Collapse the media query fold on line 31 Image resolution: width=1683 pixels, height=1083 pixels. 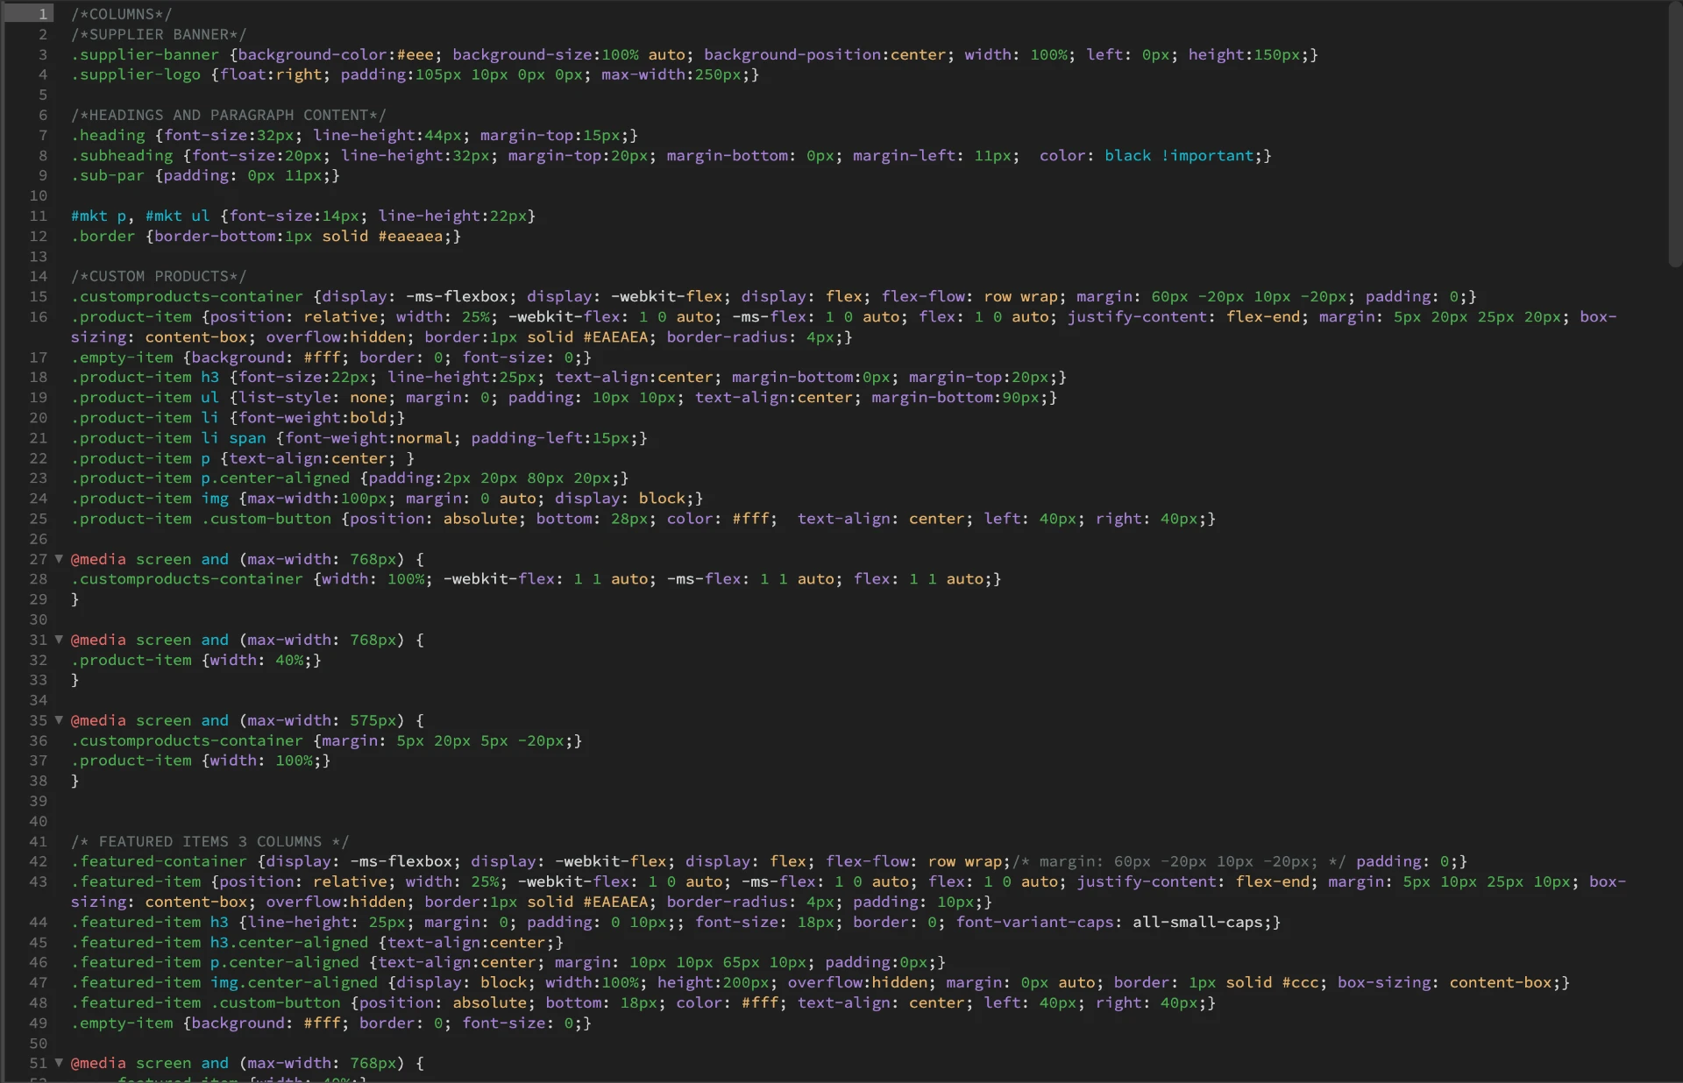[x=59, y=639]
